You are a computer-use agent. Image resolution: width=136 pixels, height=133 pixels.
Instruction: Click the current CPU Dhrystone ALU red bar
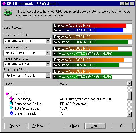[90, 26]
